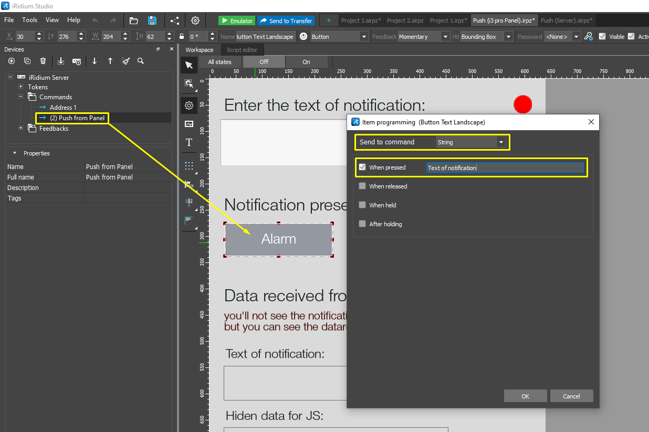Screen dimensions: 649x432
Task: Open the 'Send to command' String dropdown
Action: pyautogui.click(x=471, y=142)
